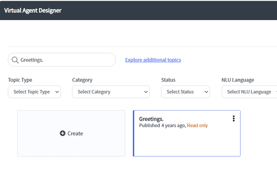Open the Greetings. topic card
This screenshot has width=277, height=170.
(x=187, y=133)
